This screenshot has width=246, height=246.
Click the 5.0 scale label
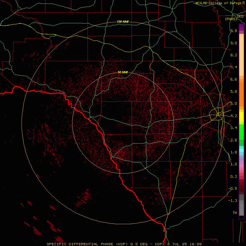click(x=234, y=104)
